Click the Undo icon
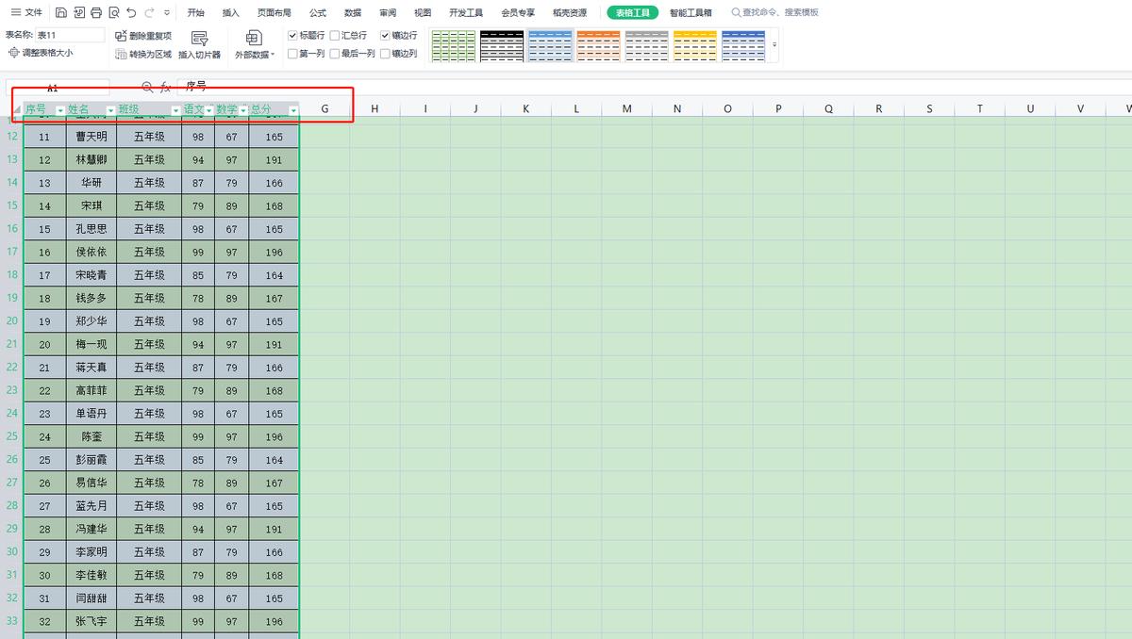1132x639 pixels. (132, 12)
